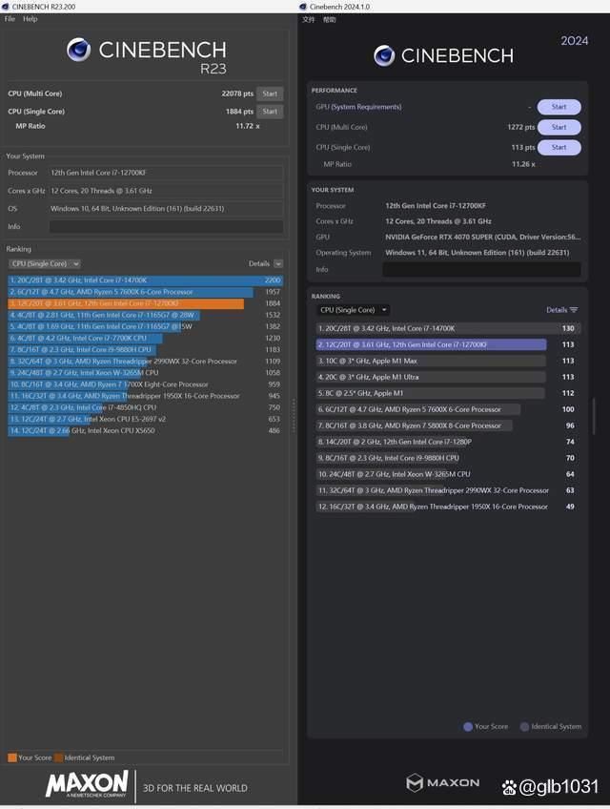Screen dimensions: 610x809
Task: Click Info input field in R23
Action: (x=166, y=226)
